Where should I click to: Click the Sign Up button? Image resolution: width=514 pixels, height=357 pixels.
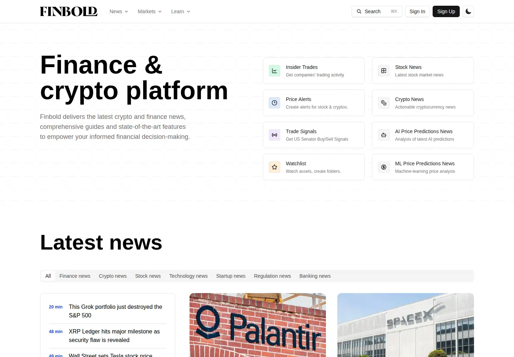pyautogui.click(x=446, y=11)
